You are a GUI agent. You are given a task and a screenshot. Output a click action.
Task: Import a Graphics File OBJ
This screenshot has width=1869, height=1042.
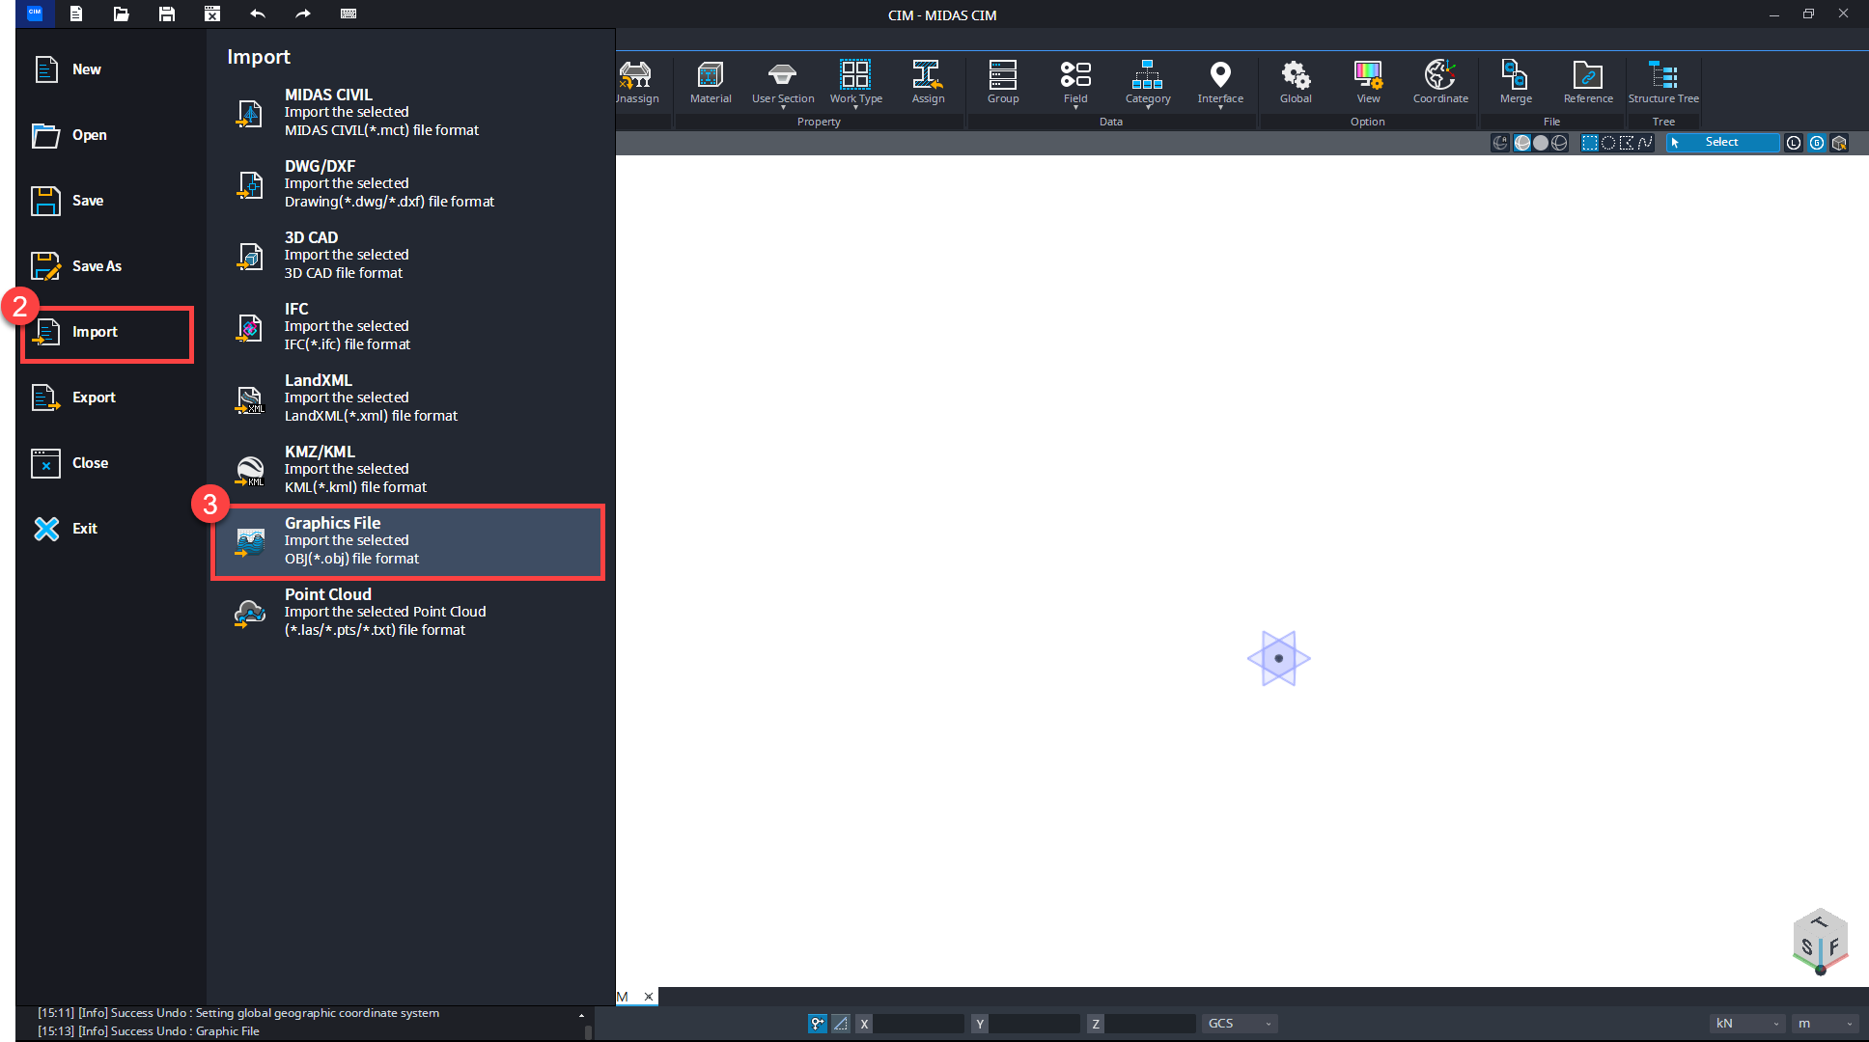click(409, 540)
